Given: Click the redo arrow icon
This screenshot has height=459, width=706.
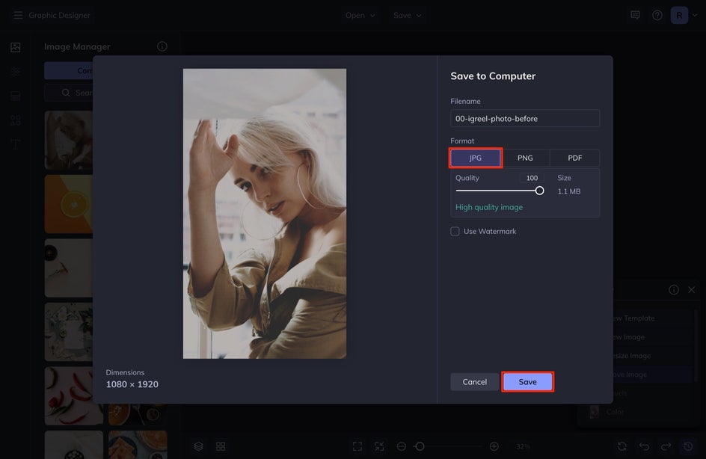Looking at the screenshot, I should [x=666, y=446].
